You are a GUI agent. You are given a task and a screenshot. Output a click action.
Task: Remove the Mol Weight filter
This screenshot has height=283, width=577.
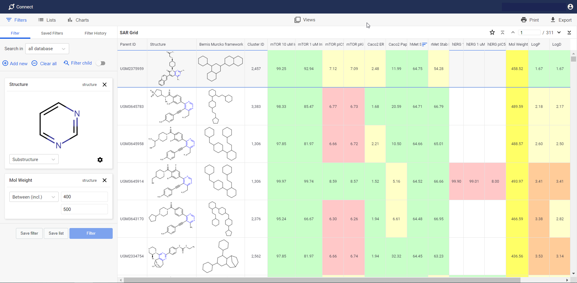pos(105,180)
